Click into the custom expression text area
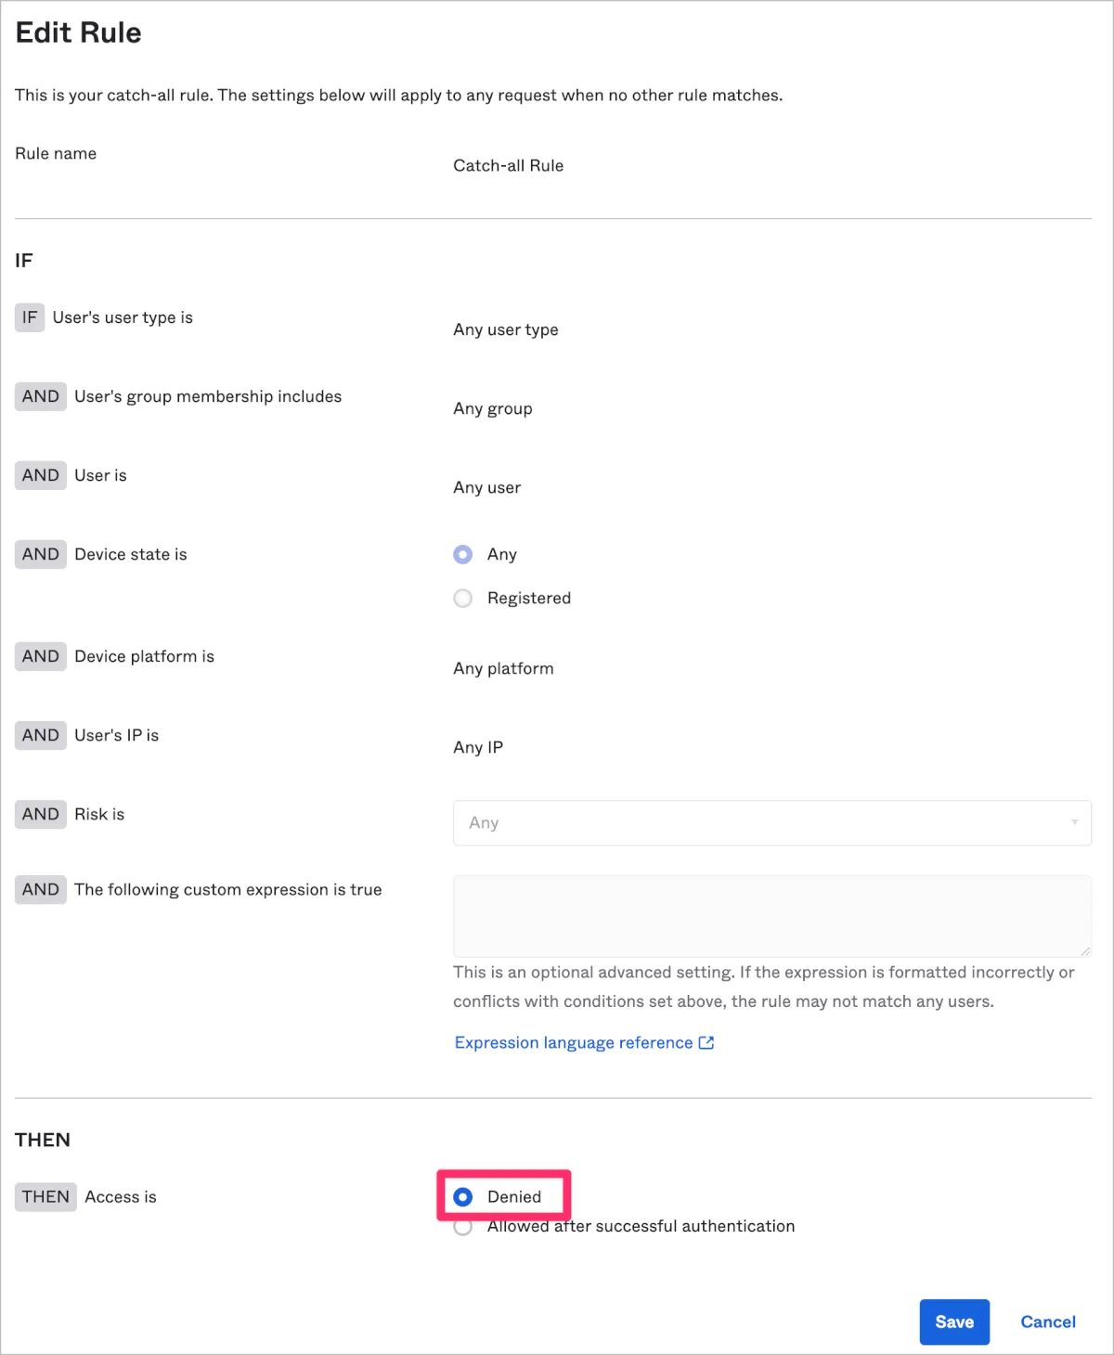This screenshot has height=1355, width=1114. [x=771, y=915]
